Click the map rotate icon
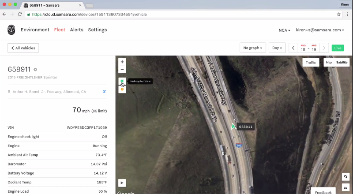The height and width of the screenshot is (194, 353). 345,176
